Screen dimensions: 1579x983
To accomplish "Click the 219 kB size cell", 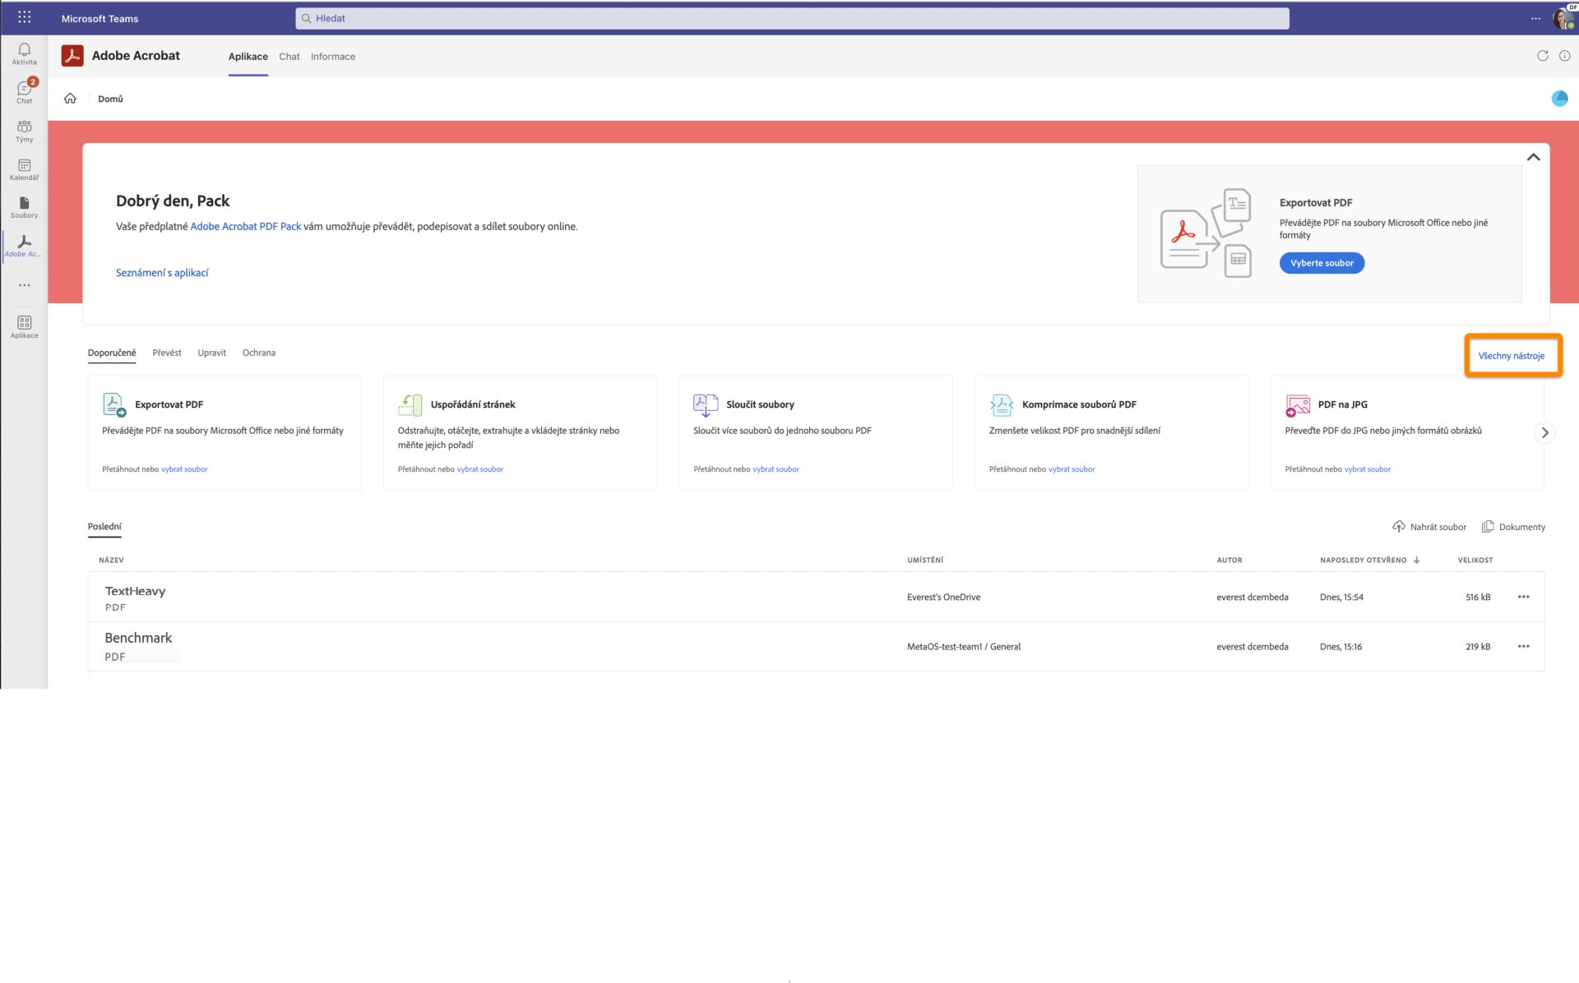I will click(1477, 647).
